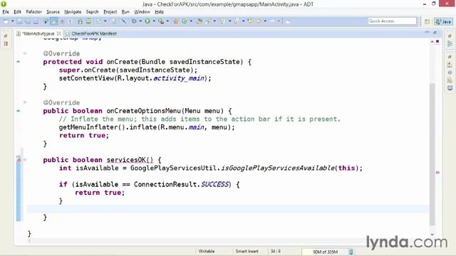Open the Help menu
This screenshot has height=256, width=456.
(x=160, y=12)
